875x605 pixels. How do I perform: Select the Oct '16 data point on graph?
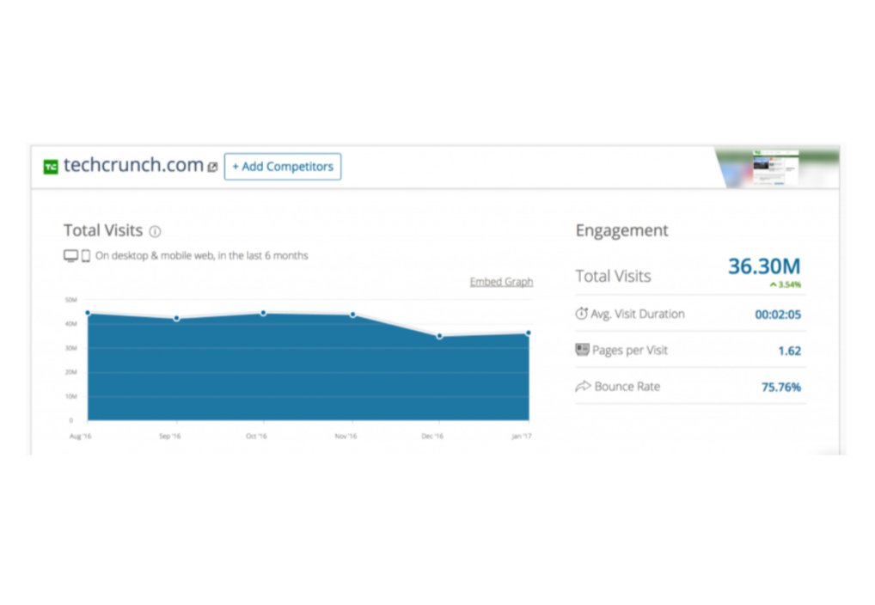pos(263,313)
